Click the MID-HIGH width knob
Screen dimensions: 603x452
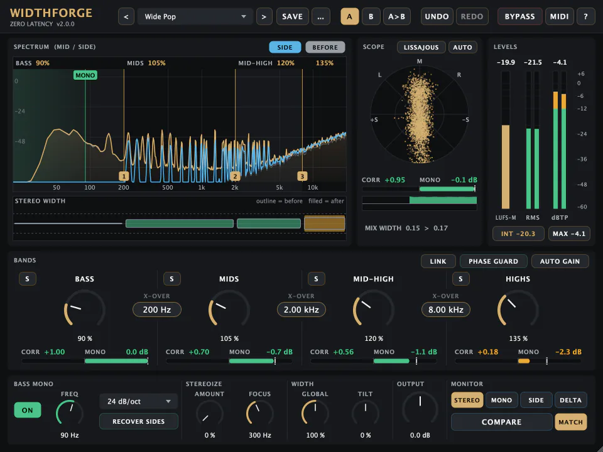point(373,309)
